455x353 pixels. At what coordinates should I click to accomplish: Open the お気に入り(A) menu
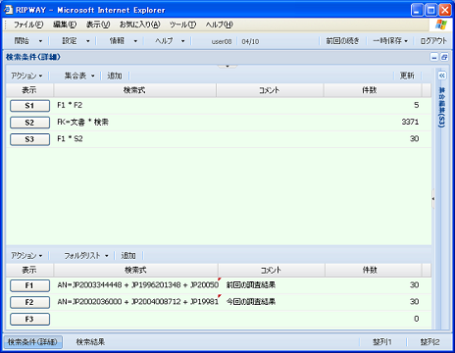click(x=139, y=25)
